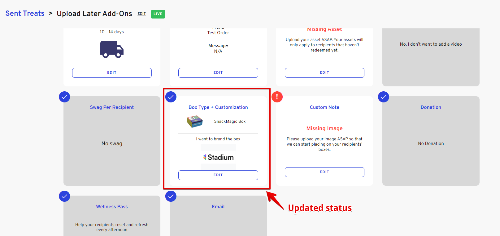Open the Swag Per Recipient heading

click(112, 107)
